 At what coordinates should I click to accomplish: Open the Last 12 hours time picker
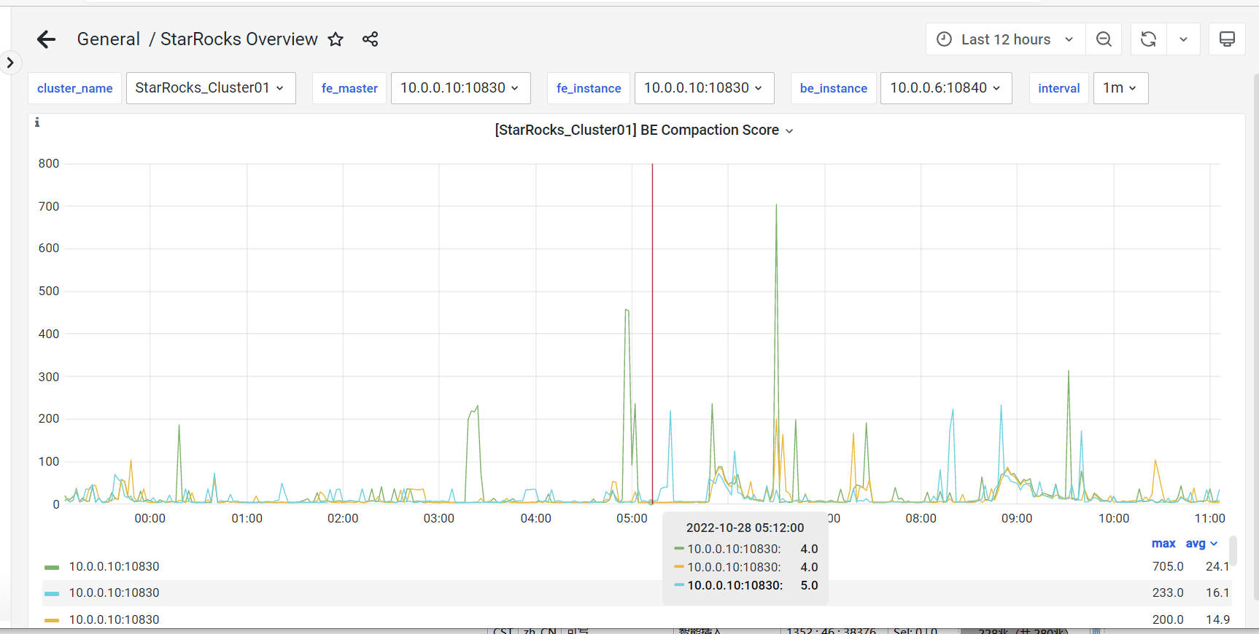click(x=1005, y=39)
